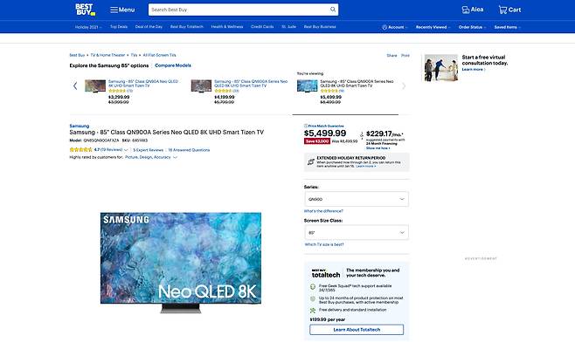Viewport: 575px width, 342px height.
Task: Expand Picture, Design, Accuracy ratings
Action: click(151, 157)
